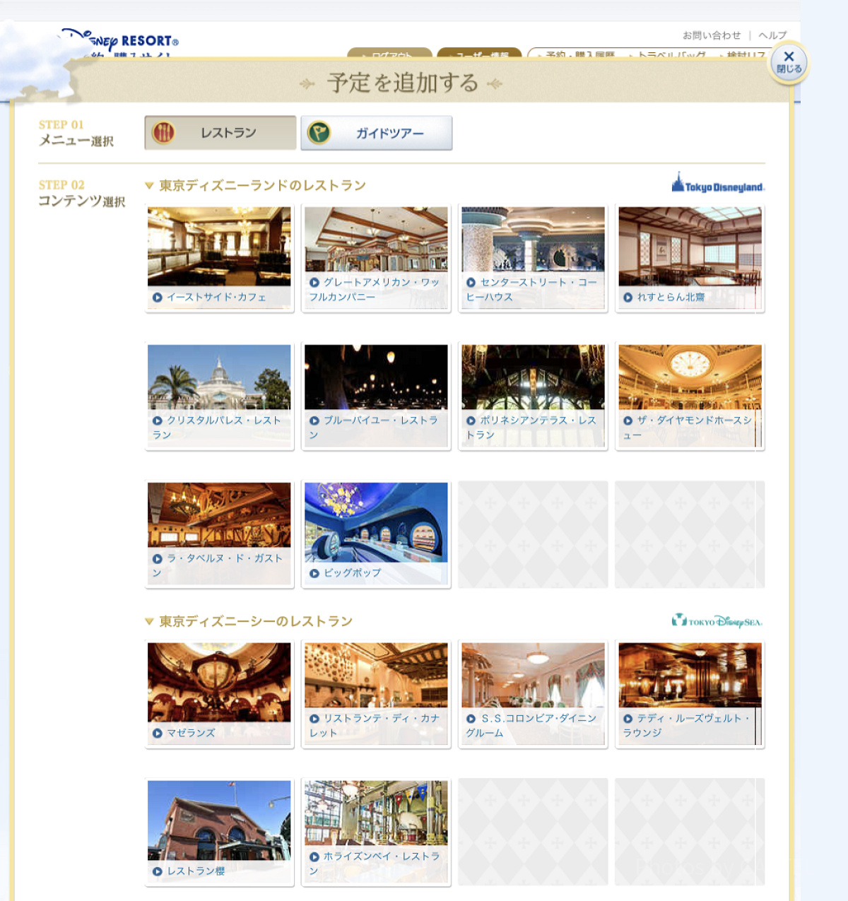Click the イーストサイド・カフェ photo thumbnail
The height and width of the screenshot is (901, 848).
(219, 246)
